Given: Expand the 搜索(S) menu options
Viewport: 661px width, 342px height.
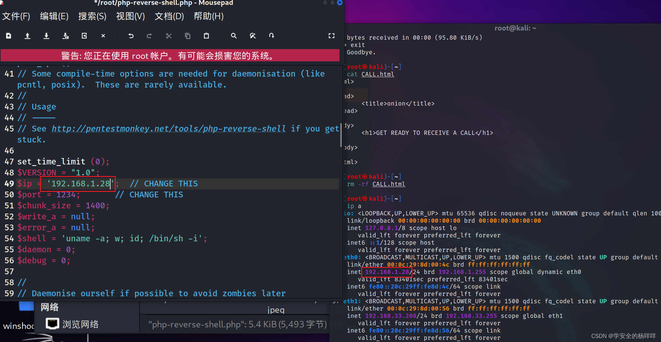Looking at the screenshot, I should click(92, 16).
